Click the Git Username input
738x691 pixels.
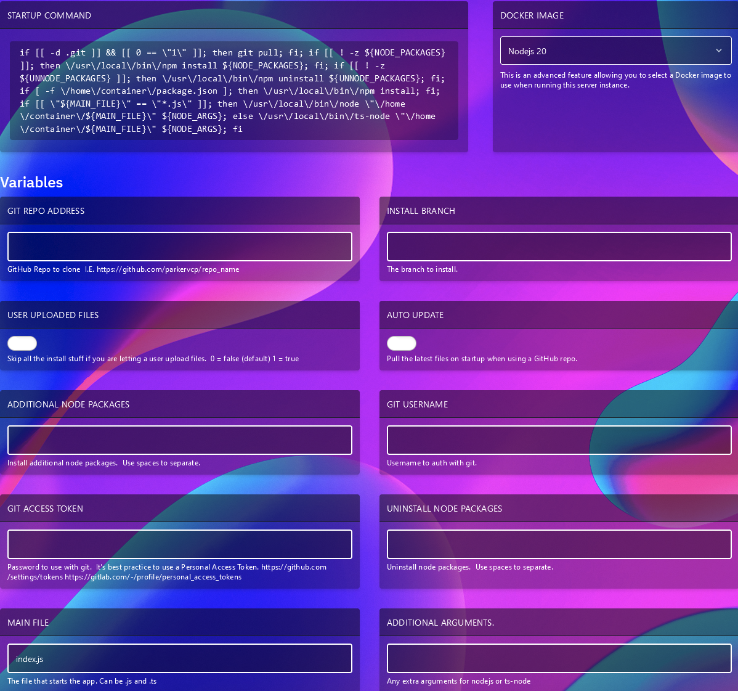coord(559,440)
